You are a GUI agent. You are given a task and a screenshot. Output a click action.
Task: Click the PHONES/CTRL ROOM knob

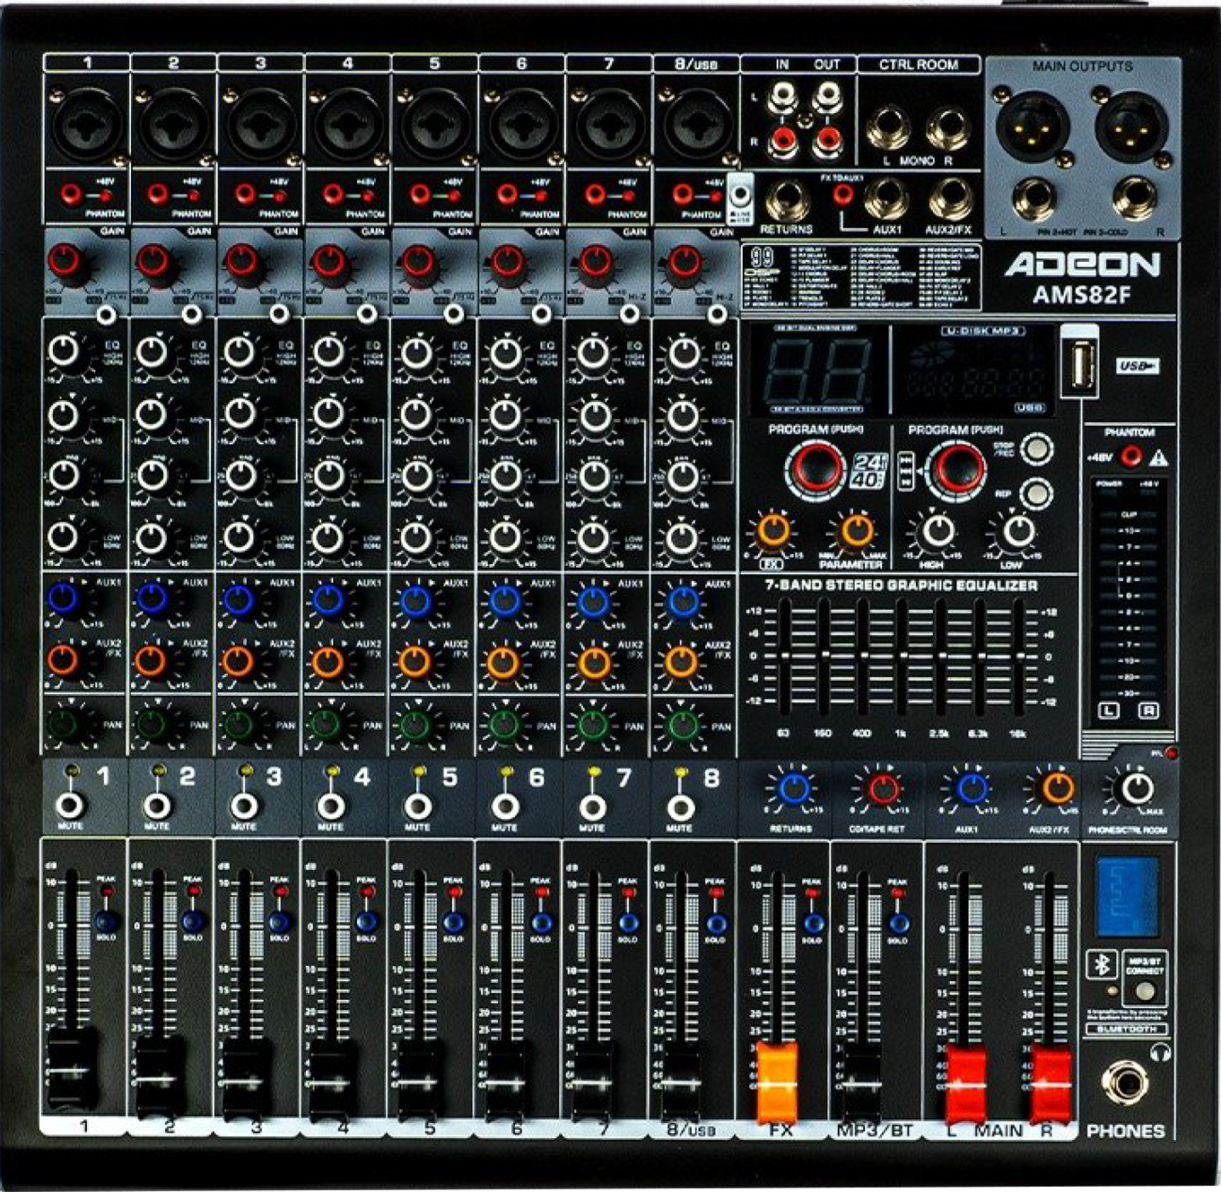(1137, 789)
